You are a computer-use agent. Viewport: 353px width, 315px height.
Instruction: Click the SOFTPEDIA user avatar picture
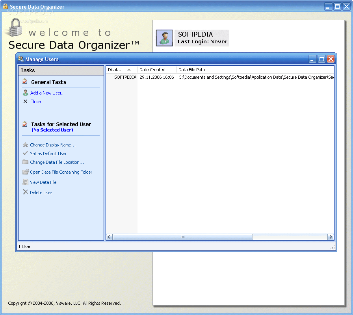click(x=164, y=38)
